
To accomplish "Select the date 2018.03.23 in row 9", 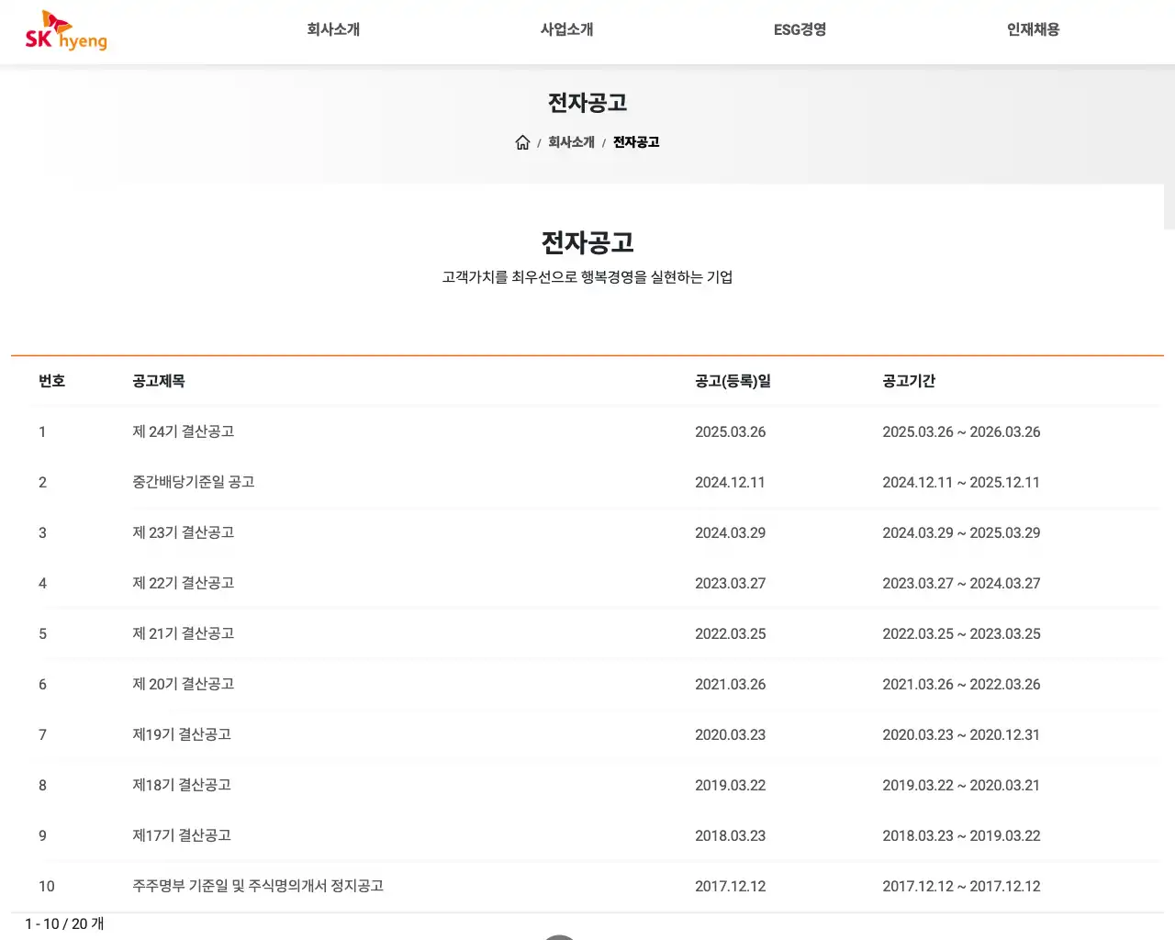I will coord(730,835).
